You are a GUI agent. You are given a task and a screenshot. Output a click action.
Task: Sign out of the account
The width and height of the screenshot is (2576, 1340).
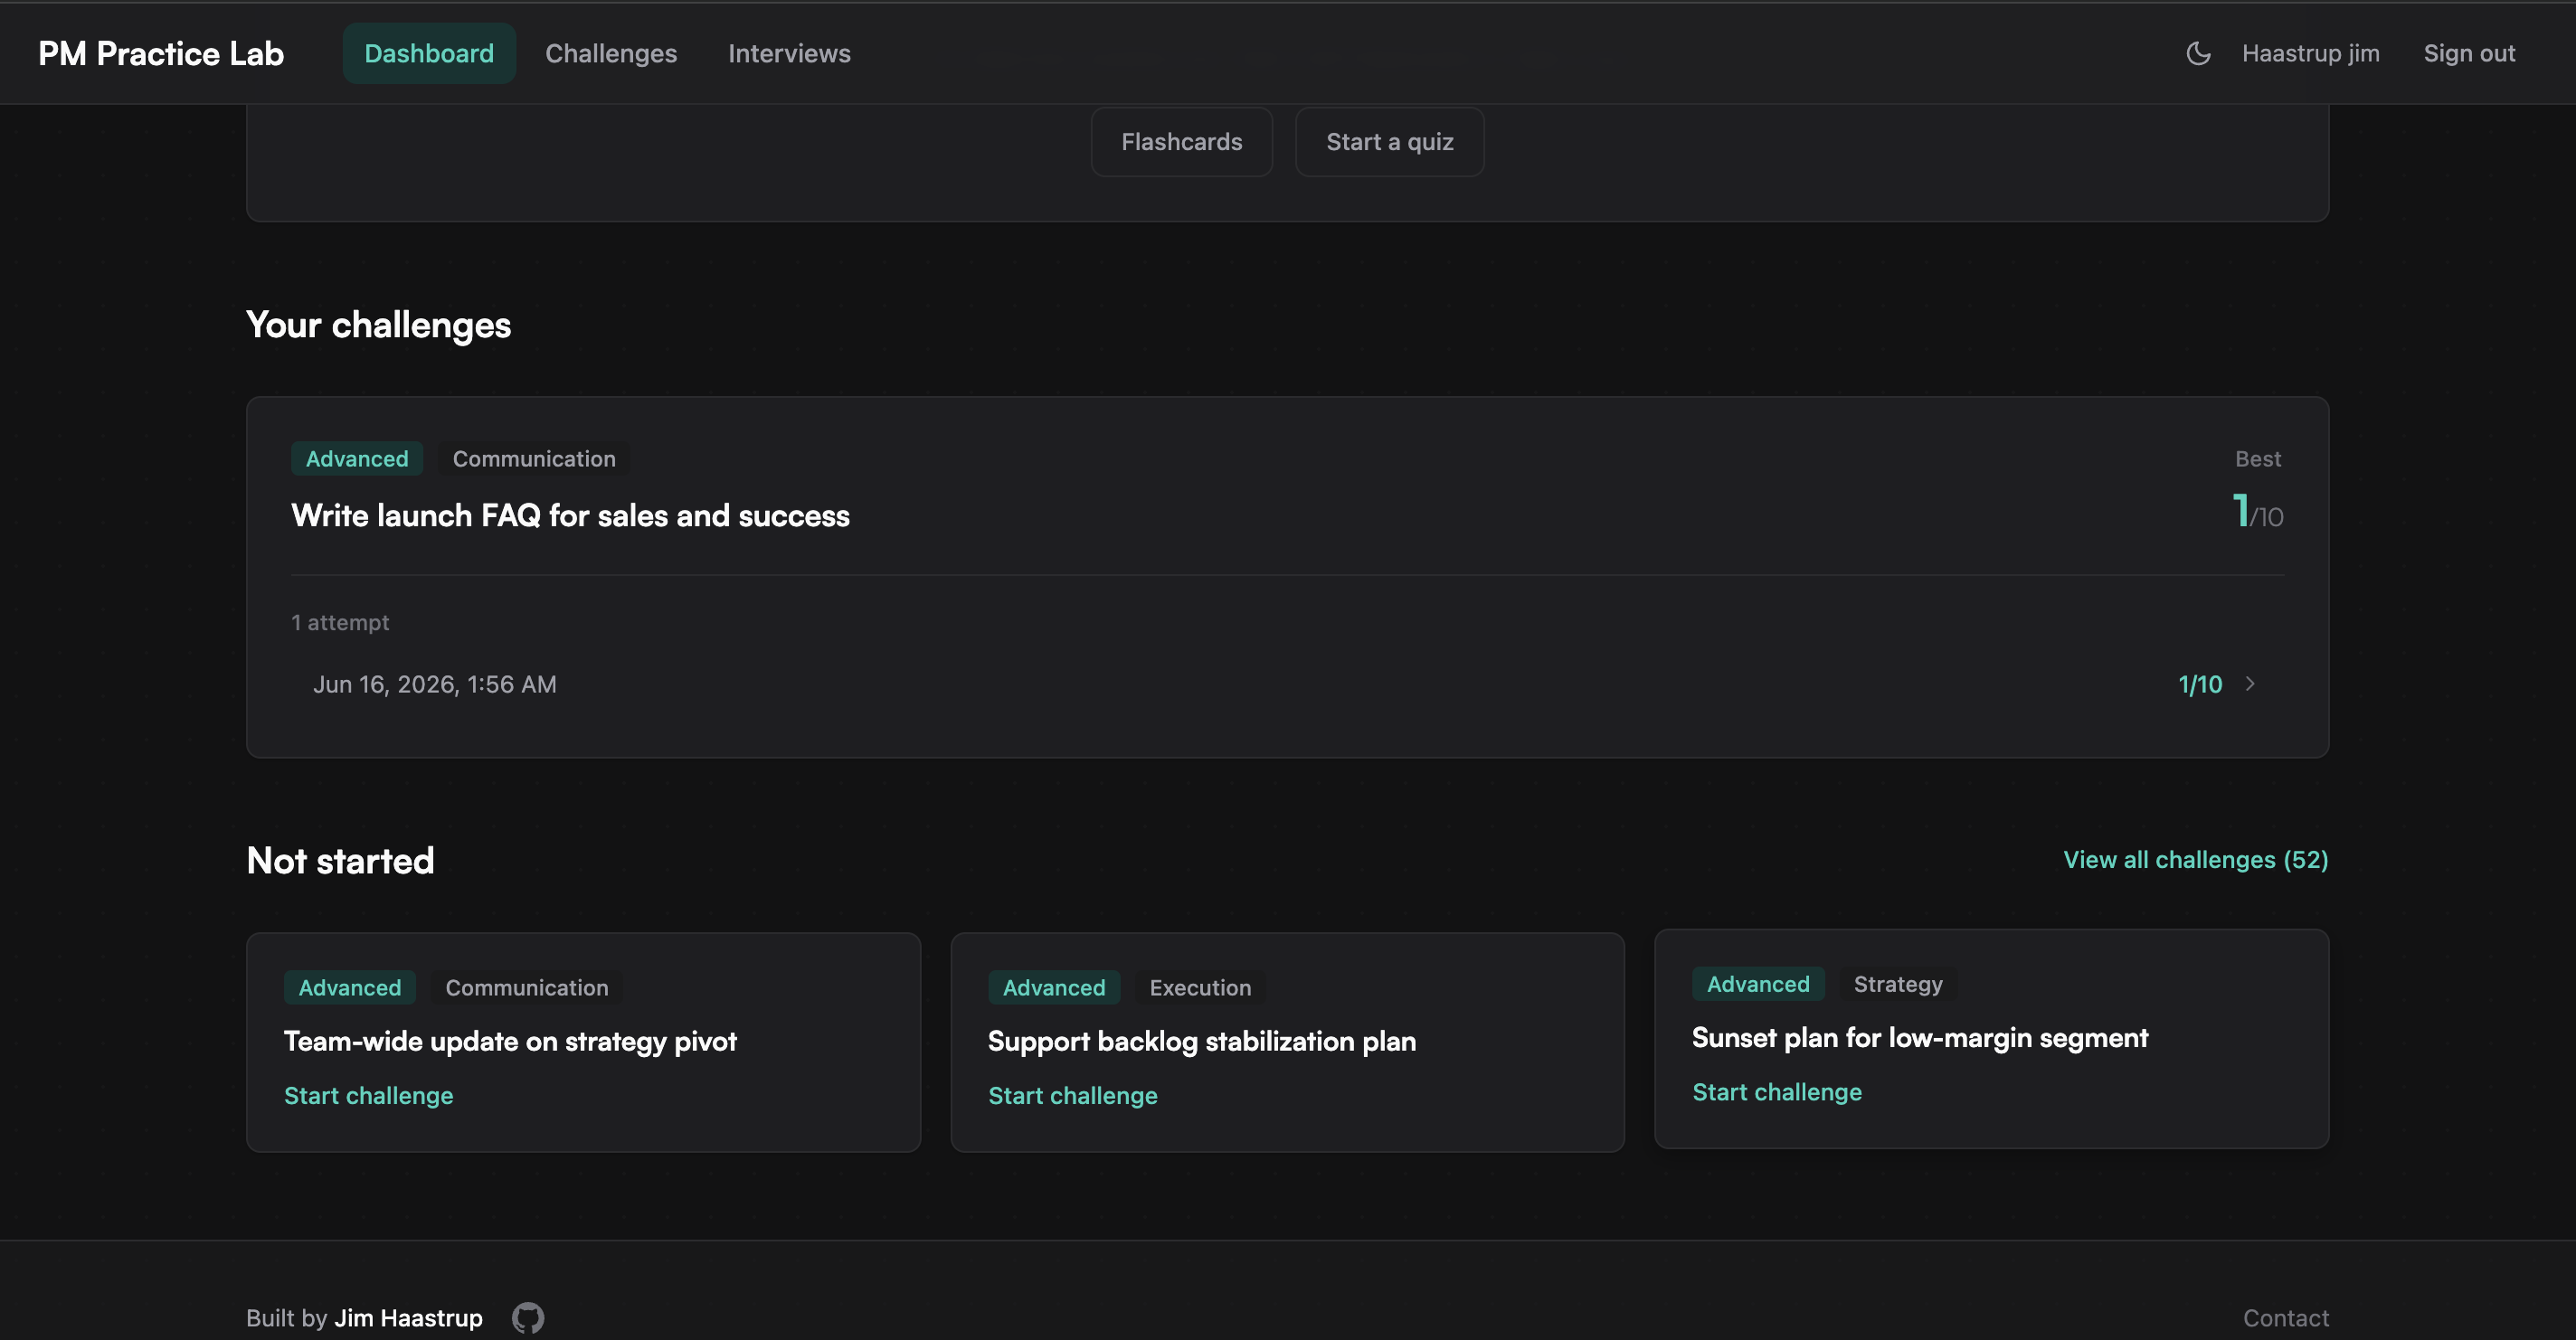[2469, 53]
